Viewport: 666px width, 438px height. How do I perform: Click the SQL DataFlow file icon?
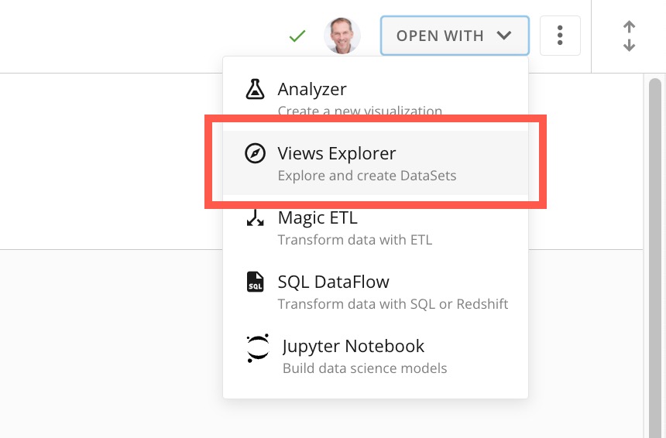click(255, 282)
